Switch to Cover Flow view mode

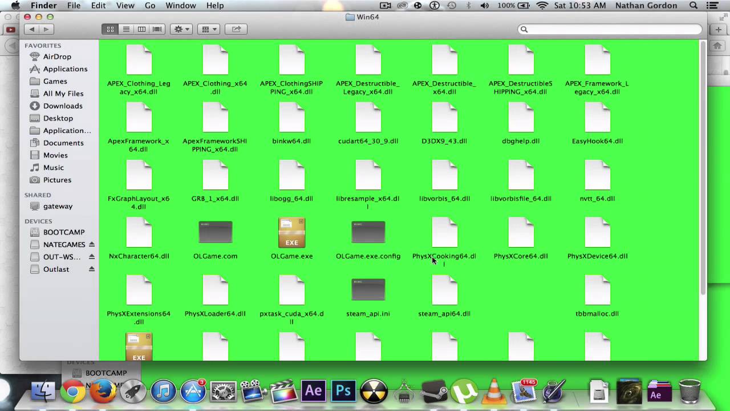tap(157, 29)
